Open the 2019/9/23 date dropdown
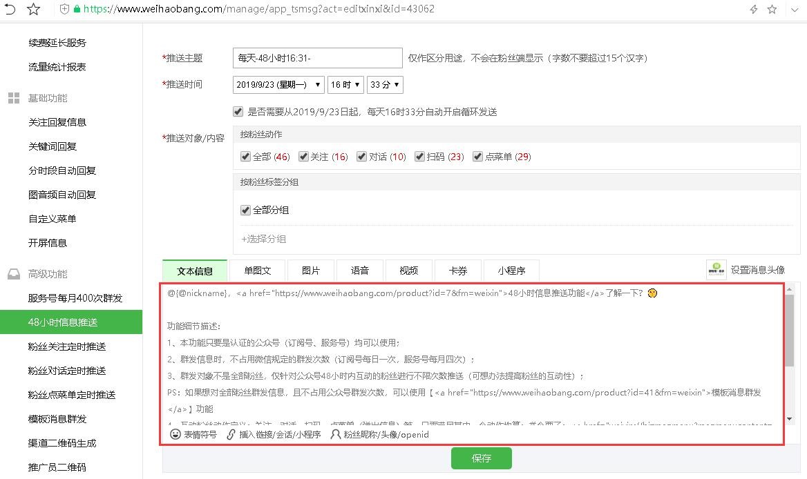Screen dimensions: 807x479 point(278,85)
